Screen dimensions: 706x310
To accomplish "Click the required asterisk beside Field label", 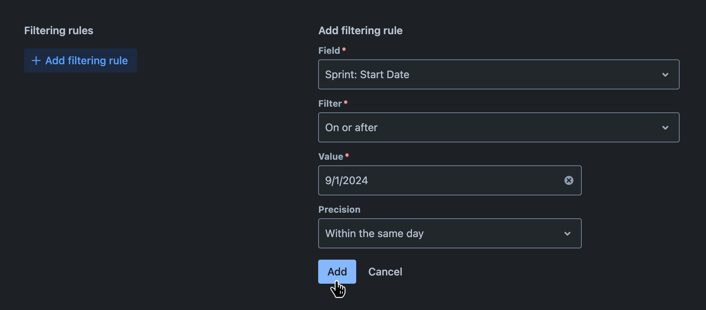I will tap(344, 48).
